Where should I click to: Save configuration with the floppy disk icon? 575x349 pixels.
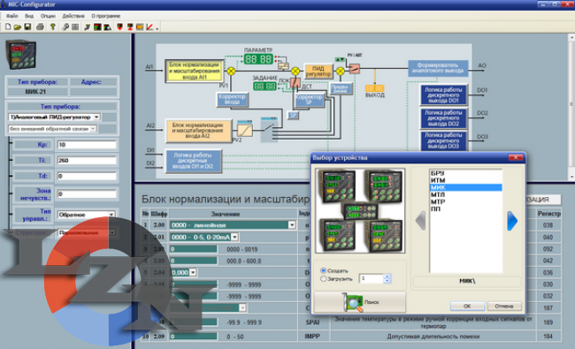click(x=27, y=27)
